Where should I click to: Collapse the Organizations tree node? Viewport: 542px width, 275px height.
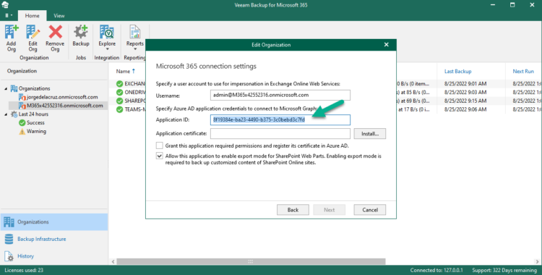[x=6, y=89]
